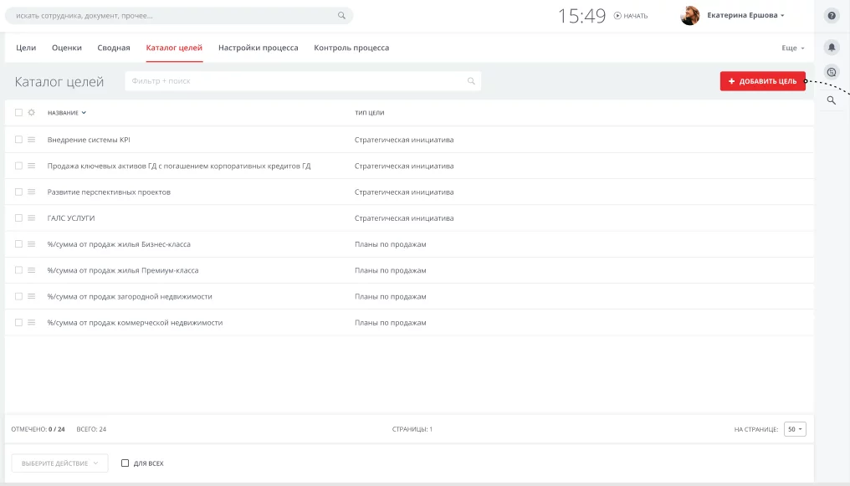Check the box for Развитие перспективных проектов
This screenshot has width=850, height=486.
point(18,192)
